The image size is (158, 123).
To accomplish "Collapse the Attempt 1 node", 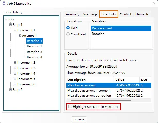I will [20, 35].
